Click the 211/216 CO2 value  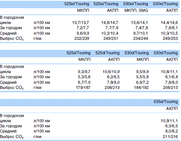click(x=170, y=137)
